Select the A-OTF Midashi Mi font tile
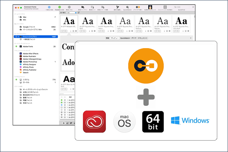The width and height of the screenshot is (228, 152). [x=69, y=24]
